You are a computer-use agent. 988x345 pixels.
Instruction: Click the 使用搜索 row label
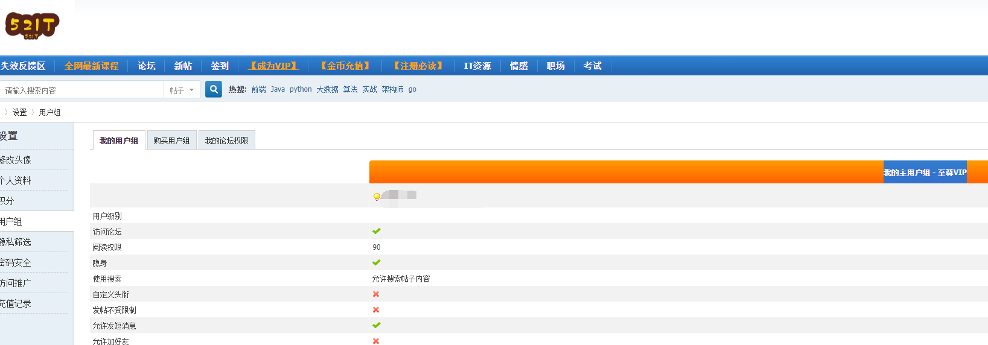(x=107, y=279)
